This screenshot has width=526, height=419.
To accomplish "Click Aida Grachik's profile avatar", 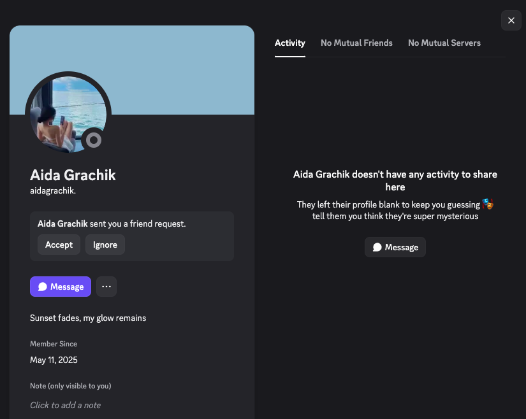I will coord(68,115).
